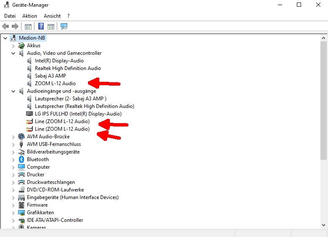Open the Help toolbar icon with question mark
The image size is (328, 237).
[x=41, y=26]
